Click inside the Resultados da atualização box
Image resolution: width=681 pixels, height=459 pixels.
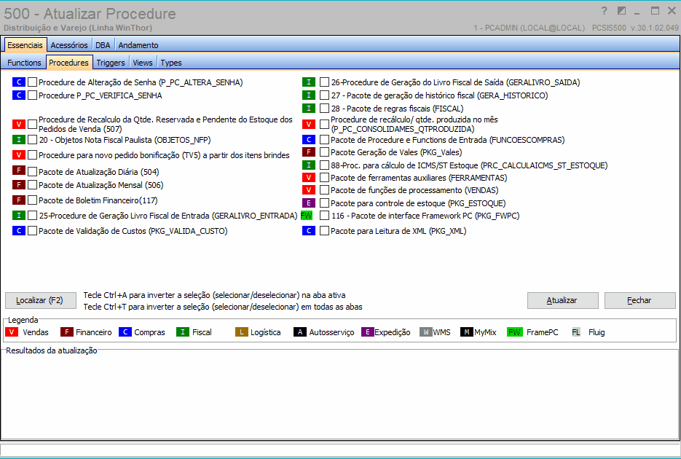click(x=340, y=396)
